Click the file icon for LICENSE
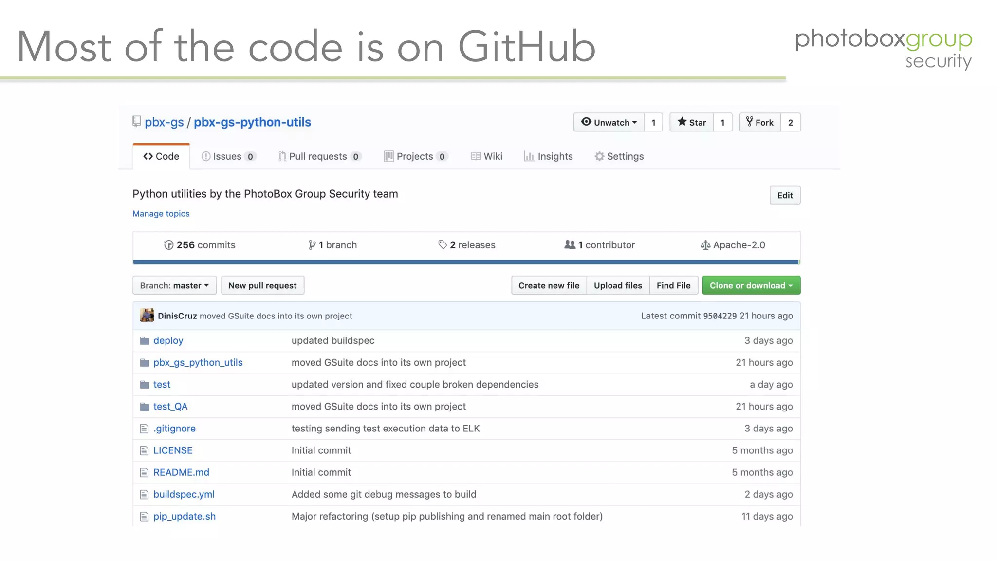This screenshot has height=561, width=997. pos(144,450)
